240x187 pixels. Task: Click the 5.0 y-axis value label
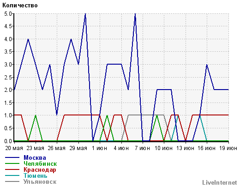click(8, 14)
